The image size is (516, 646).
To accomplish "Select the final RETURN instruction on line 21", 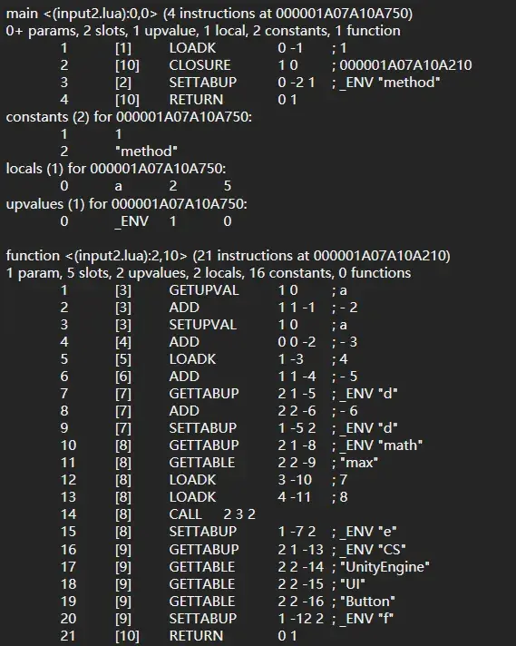I will 179,636.
